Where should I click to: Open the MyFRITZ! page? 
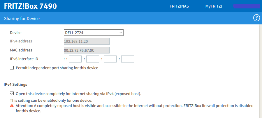(214, 6)
